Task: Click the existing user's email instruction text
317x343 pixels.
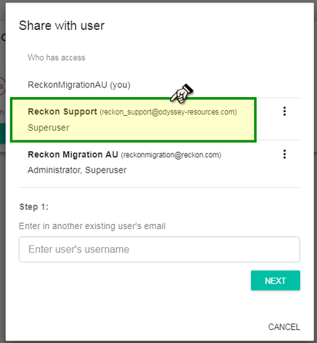Action: click(x=92, y=226)
